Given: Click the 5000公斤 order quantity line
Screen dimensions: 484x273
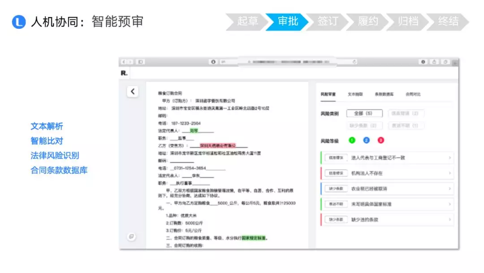Looking at the screenshot, I should [x=184, y=223].
